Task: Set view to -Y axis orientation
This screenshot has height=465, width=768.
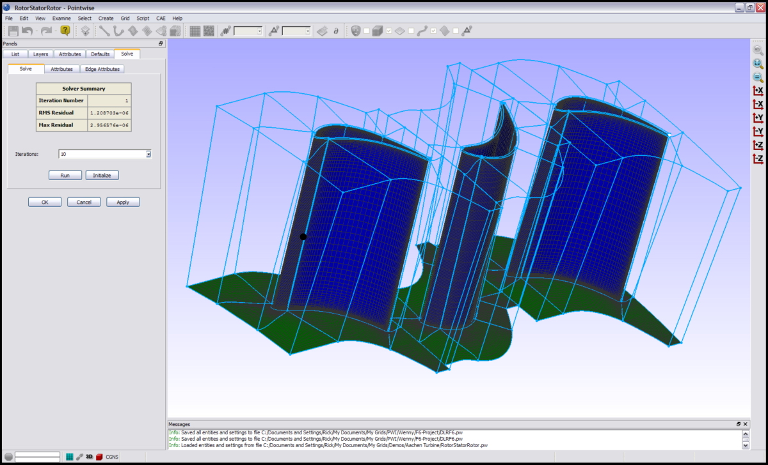Action: [x=758, y=132]
